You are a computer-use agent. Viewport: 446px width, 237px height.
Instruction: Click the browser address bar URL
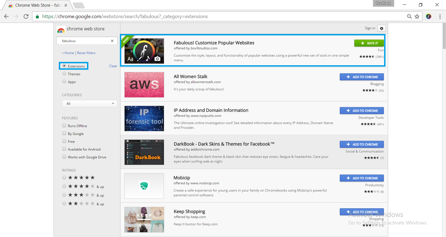[x=125, y=16]
